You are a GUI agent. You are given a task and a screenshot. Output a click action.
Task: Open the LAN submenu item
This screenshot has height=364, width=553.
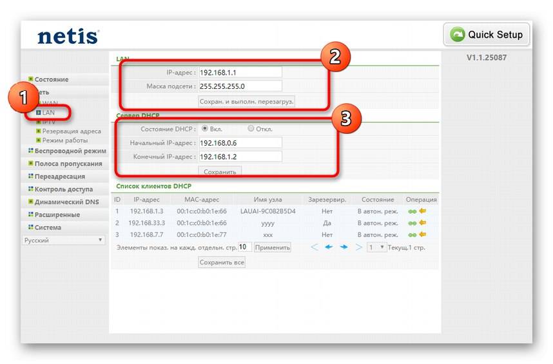pos(48,113)
